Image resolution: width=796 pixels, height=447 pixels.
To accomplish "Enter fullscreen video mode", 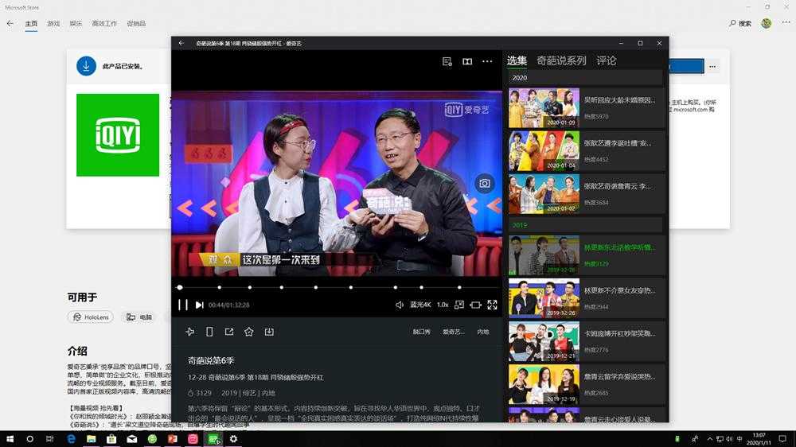I will tap(493, 305).
